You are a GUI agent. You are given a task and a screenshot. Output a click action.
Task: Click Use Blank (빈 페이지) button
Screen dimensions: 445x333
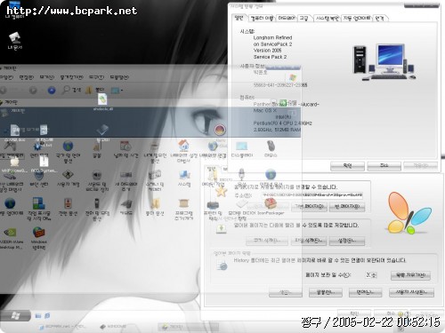click(347, 206)
